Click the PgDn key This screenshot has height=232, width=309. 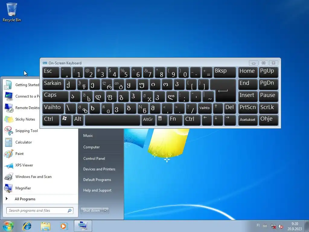(x=268, y=85)
